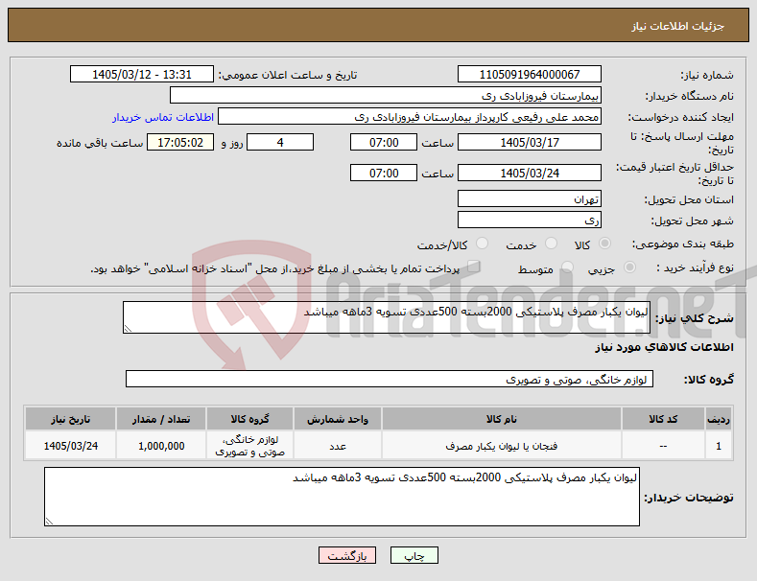The image size is (757, 581).
Task: Select the جزیی purchase type radio
Action: 629,267
